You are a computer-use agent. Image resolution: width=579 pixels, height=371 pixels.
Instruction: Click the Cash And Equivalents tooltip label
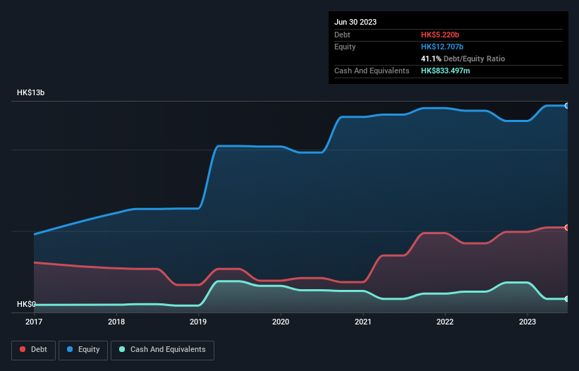[372, 71]
